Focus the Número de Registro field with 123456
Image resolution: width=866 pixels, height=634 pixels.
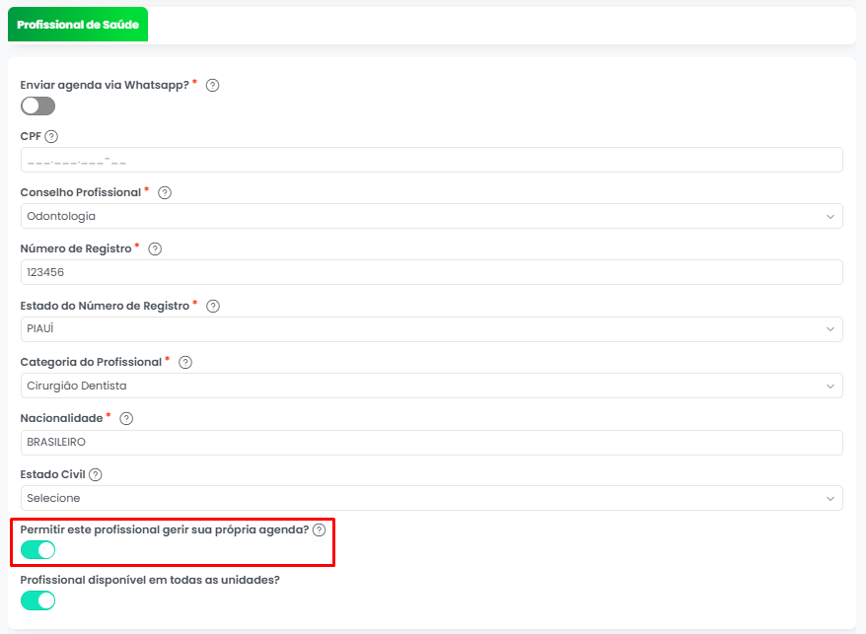pyautogui.click(x=431, y=272)
